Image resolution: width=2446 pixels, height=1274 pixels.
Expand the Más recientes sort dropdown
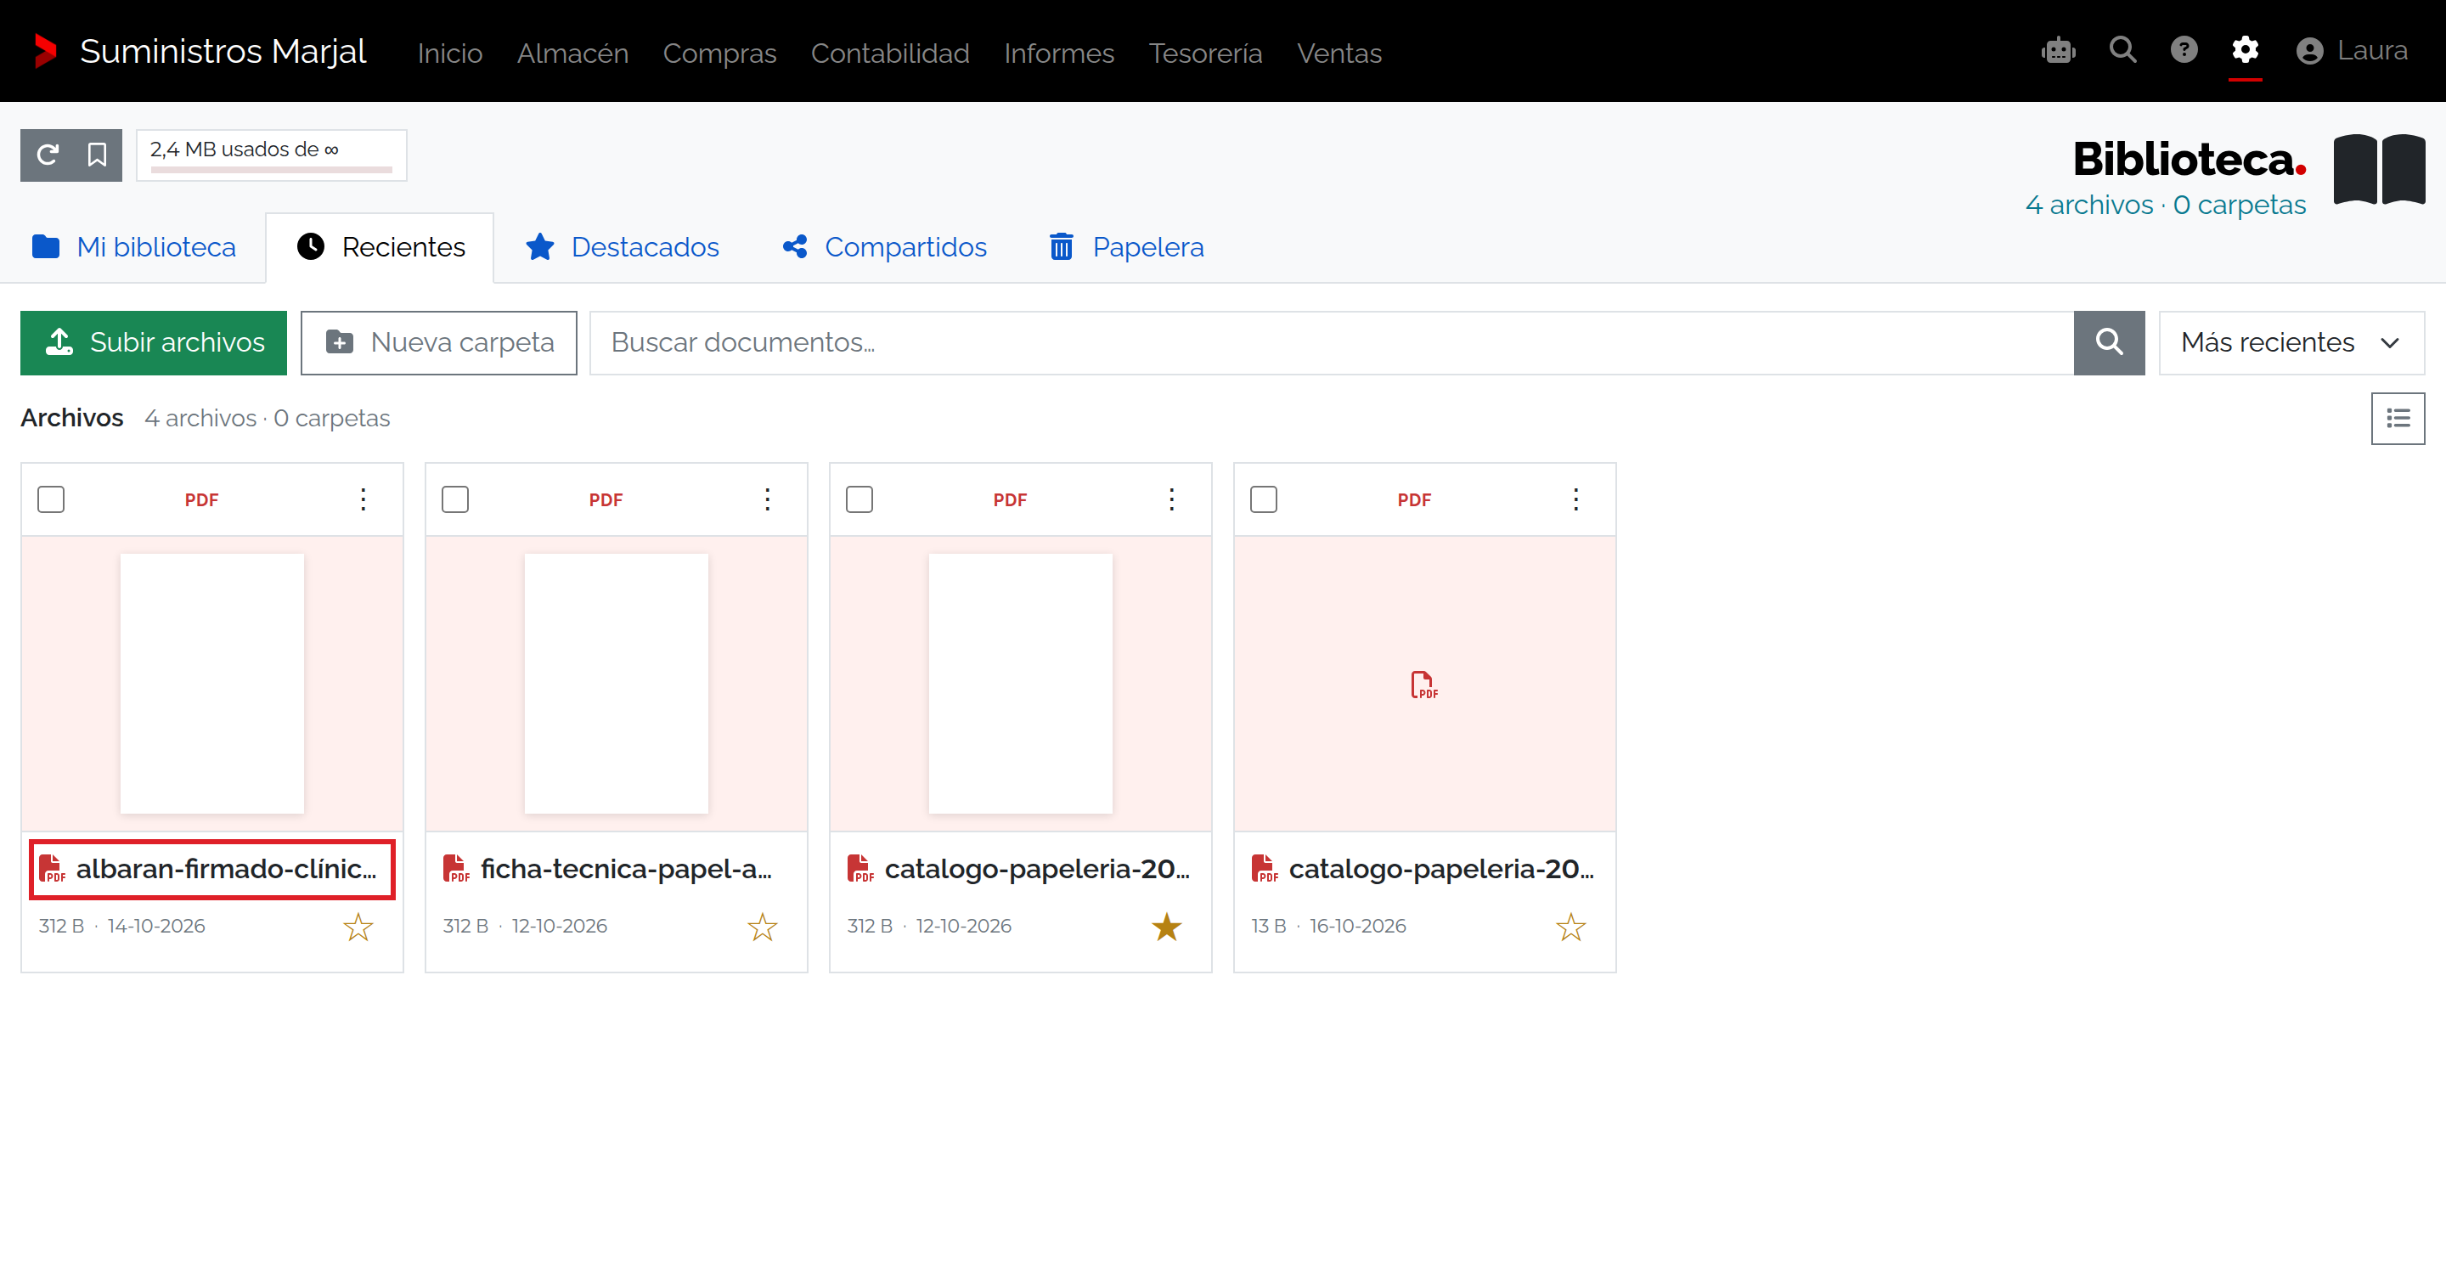pos(2291,343)
